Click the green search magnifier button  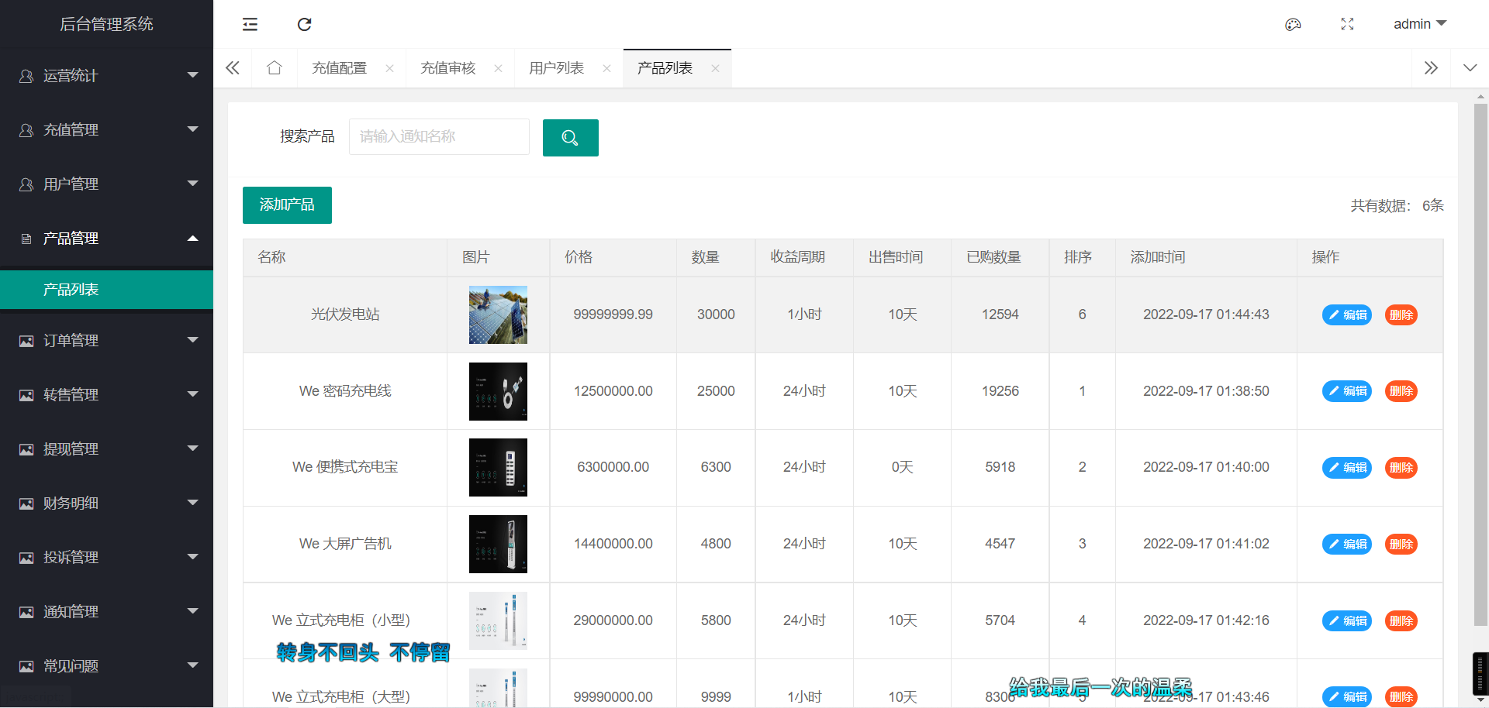[571, 138]
